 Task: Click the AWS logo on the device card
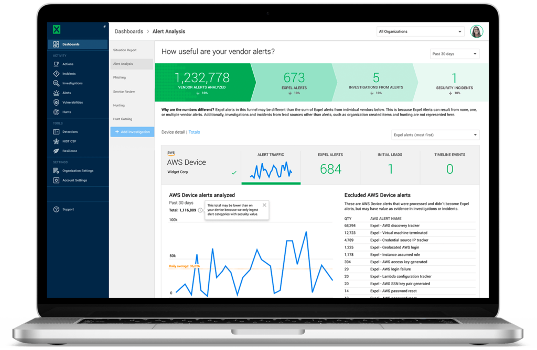pos(171,153)
